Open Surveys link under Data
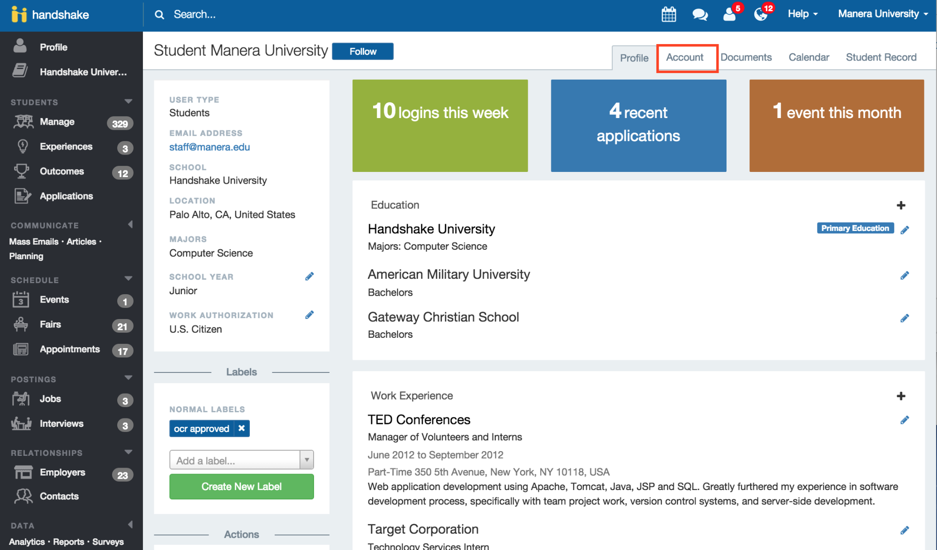Image resolution: width=937 pixels, height=550 pixels. tap(108, 542)
